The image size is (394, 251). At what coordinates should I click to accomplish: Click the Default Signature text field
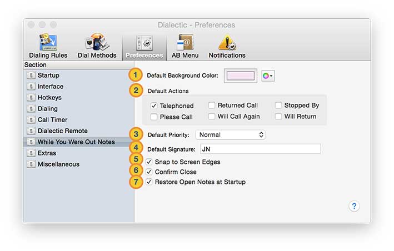click(x=260, y=149)
